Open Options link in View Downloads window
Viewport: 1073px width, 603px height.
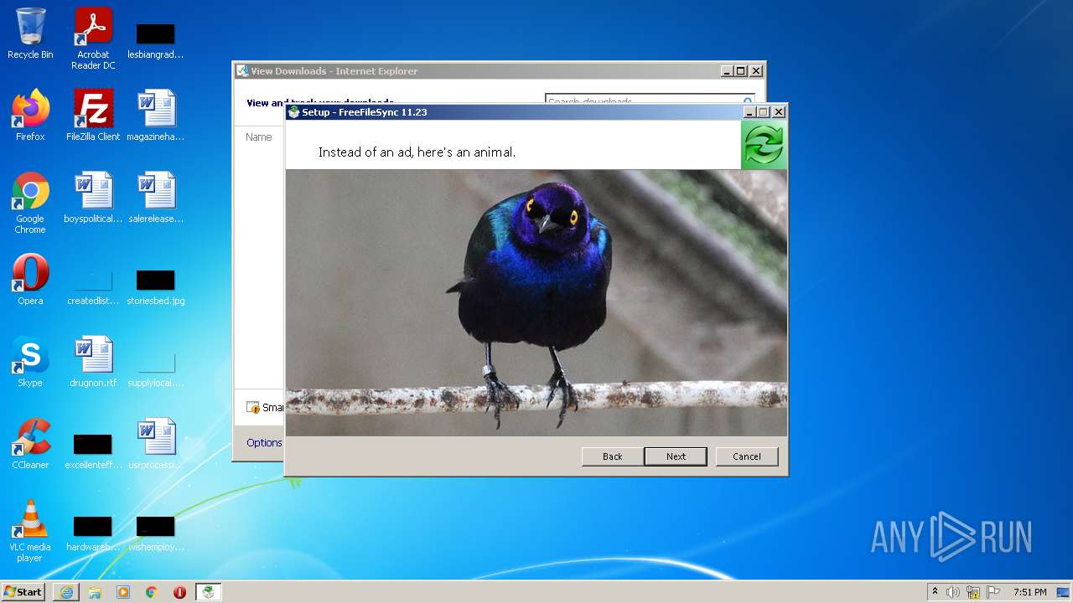pyautogui.click(x=264, y=442)
